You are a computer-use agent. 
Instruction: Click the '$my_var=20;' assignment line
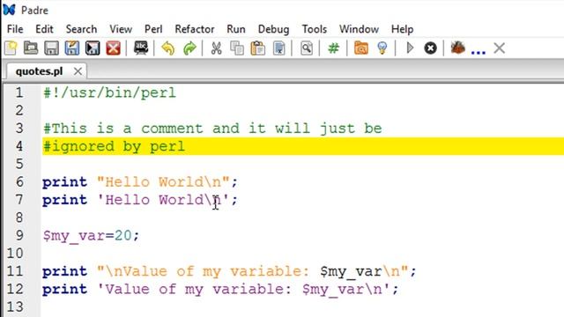91,236
